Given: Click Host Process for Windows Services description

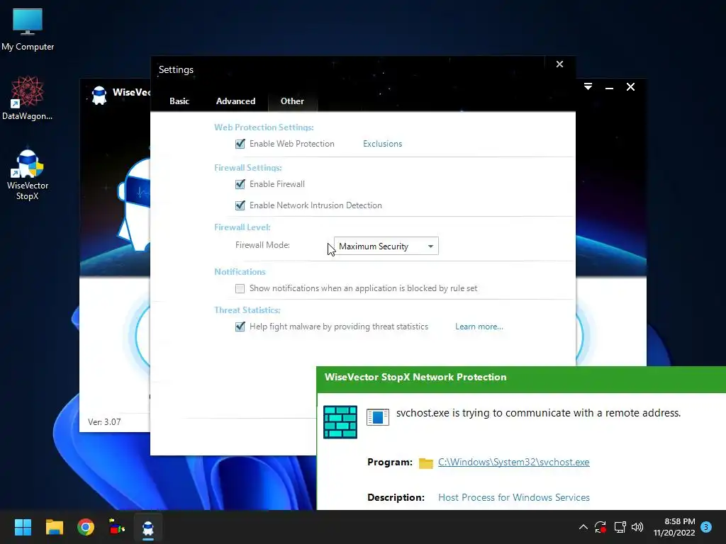Looking at the screenshot, I should point(513,497).
